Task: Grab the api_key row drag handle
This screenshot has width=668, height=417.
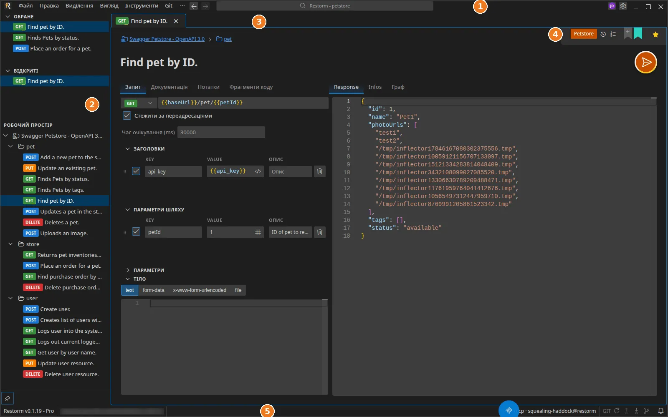Action: coord(125,172)
